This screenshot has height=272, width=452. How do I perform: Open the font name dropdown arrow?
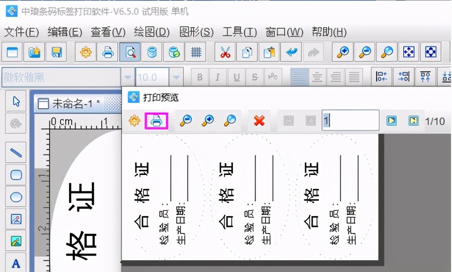click(x=128, y=77)
